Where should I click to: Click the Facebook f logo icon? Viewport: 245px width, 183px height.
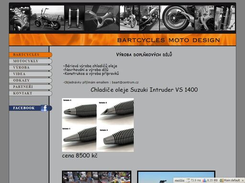(44, 108)
